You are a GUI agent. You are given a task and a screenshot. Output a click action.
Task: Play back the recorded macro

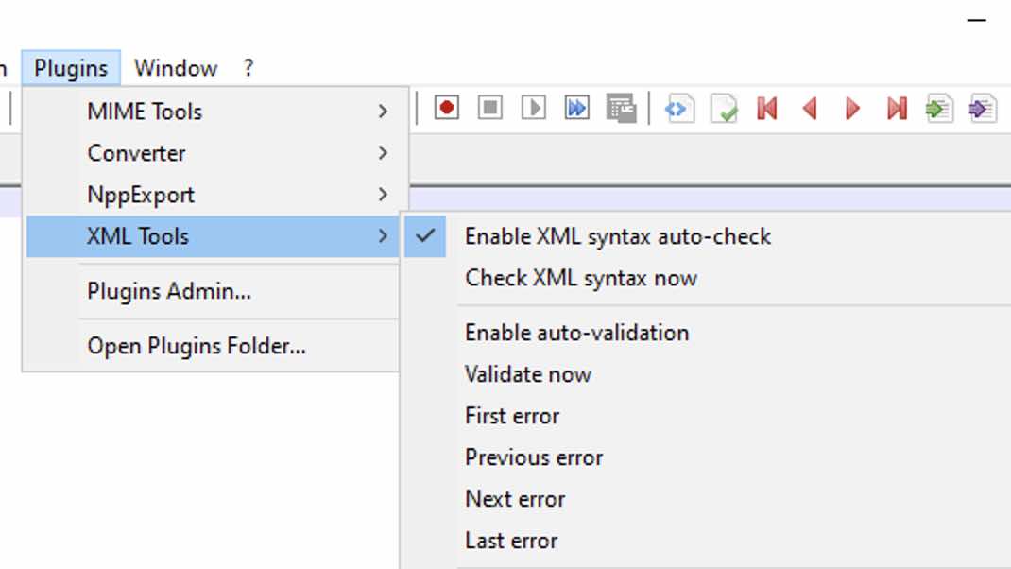534,108
